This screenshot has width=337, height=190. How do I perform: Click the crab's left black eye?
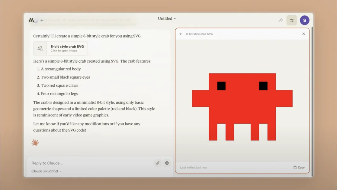click(x=221, y=86)
